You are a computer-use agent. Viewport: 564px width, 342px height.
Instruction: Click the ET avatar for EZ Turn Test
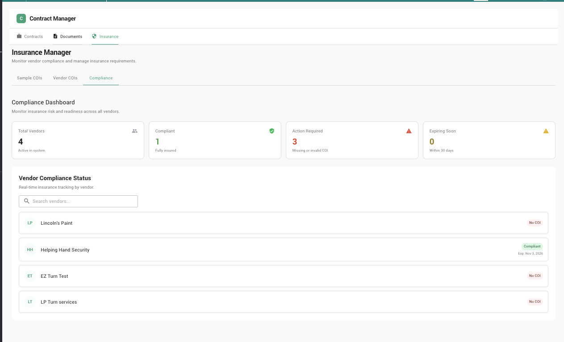(x=30, y=276)
